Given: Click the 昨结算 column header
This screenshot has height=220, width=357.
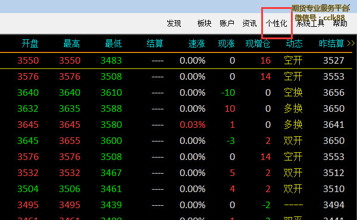Looking at the screenshot, I should 331,43.
